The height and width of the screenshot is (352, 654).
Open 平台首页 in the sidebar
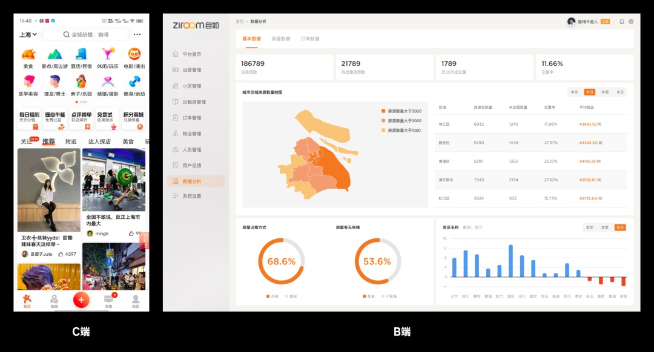click(x=196, y=54)
